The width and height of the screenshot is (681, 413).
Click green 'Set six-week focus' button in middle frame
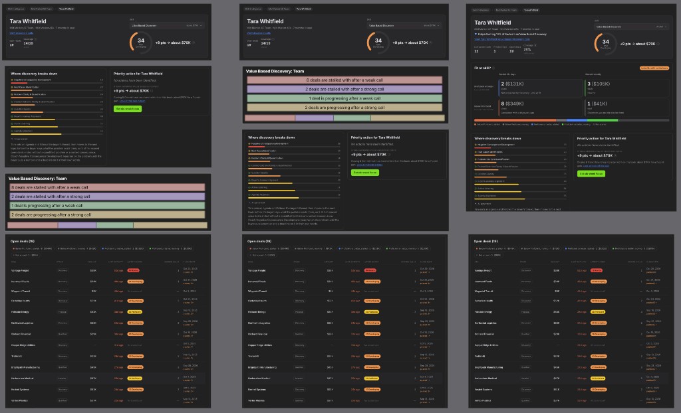pos(365,173)
